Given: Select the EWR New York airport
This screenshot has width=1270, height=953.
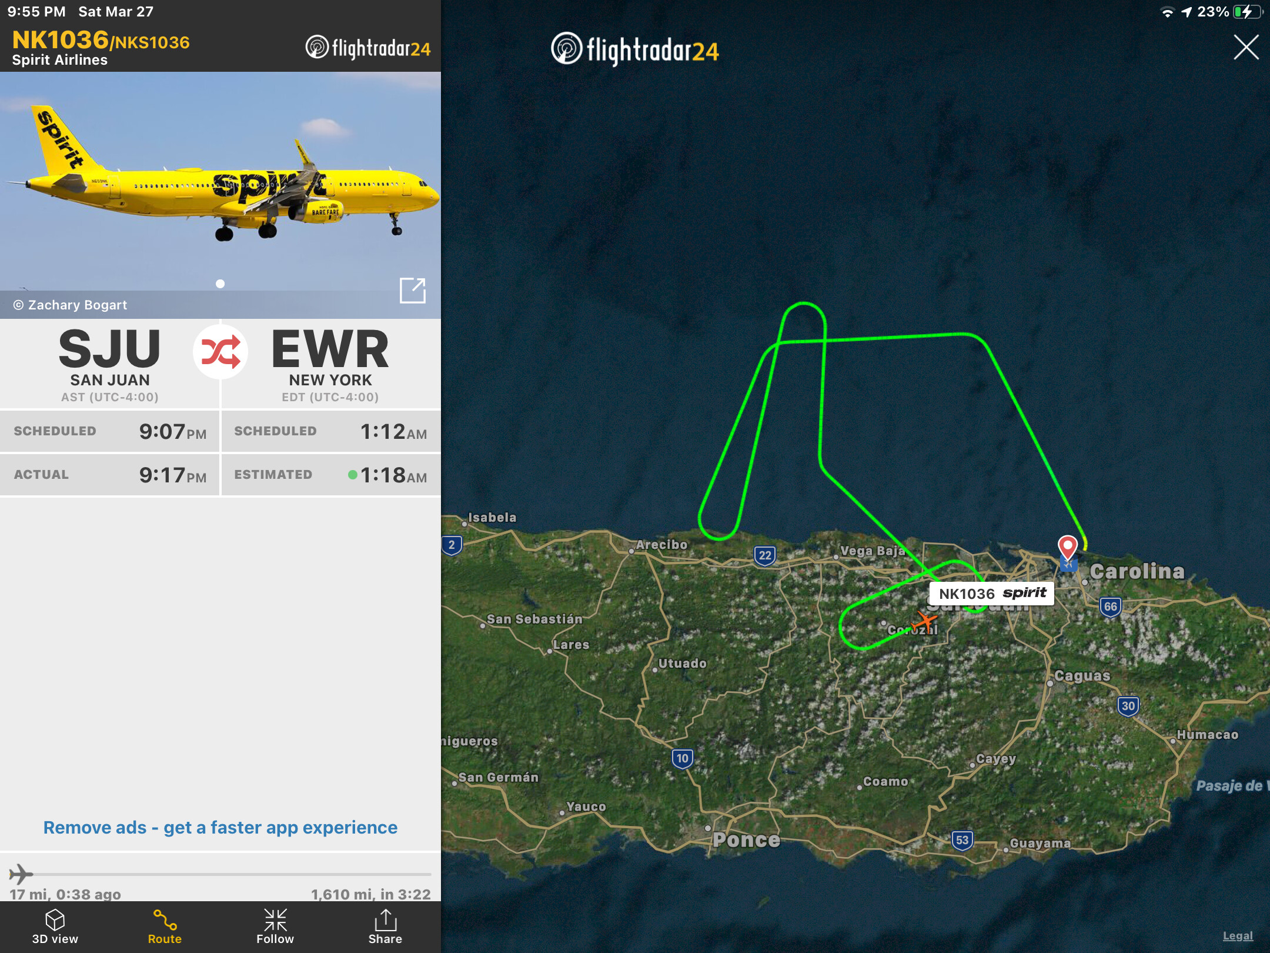Looking at the screenshot, I should [330, 364].
